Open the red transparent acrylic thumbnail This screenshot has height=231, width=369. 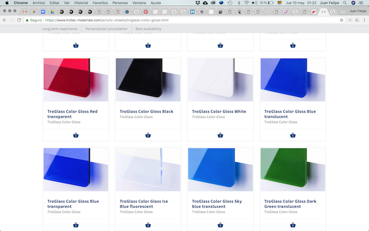[76, 80]
